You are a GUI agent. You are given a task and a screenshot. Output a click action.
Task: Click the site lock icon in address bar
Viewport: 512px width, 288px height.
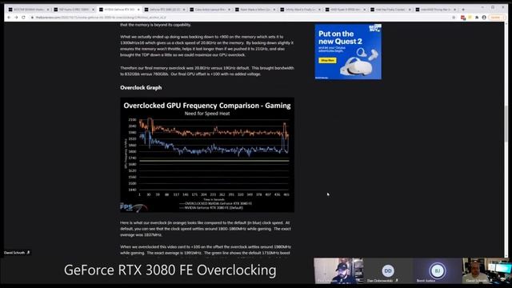(x=32, y=18)
